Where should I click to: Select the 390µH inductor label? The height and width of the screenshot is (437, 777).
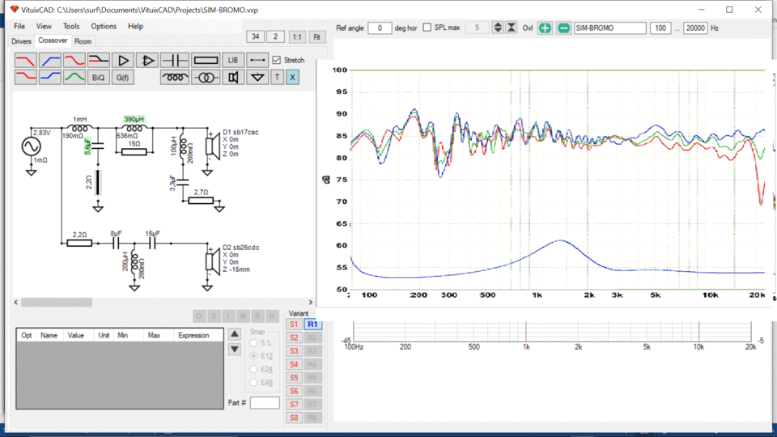pos(134,120)
